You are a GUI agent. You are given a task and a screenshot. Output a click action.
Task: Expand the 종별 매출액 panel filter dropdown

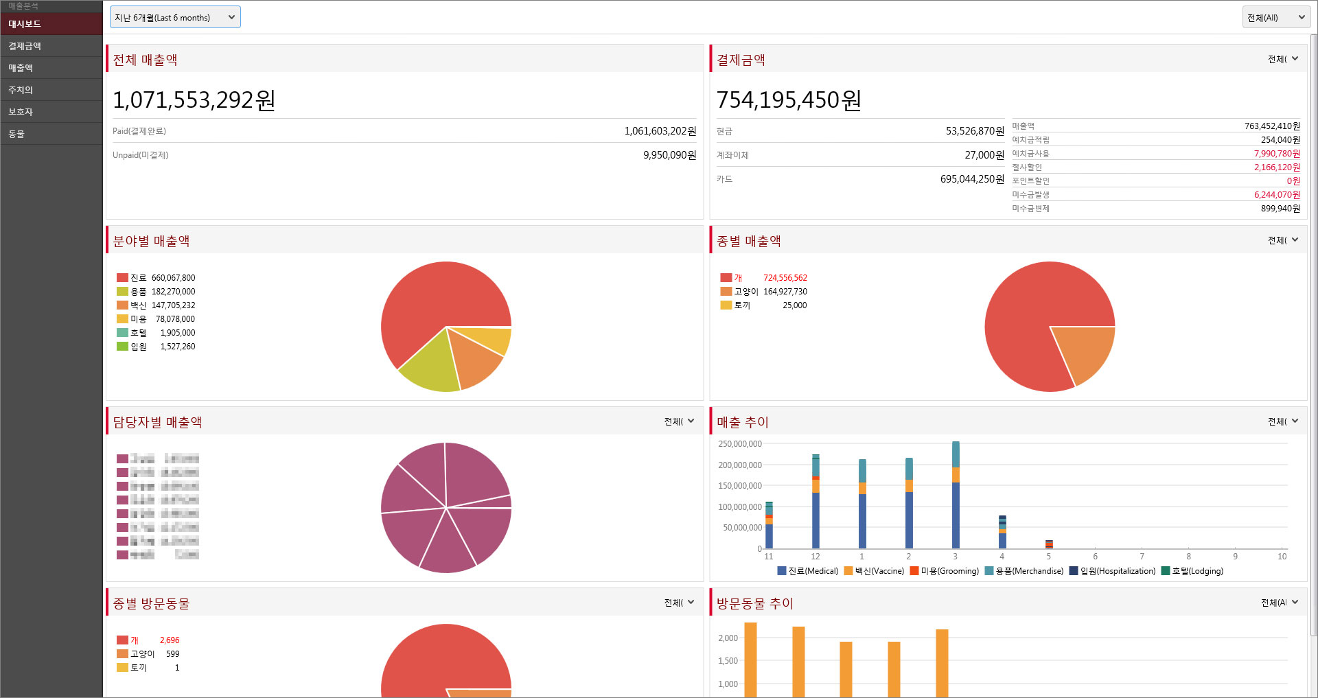coord(1283,240)
